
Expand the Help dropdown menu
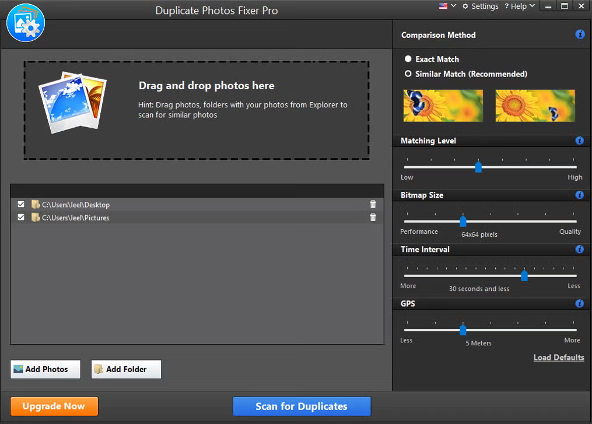(x=523, y=6)
